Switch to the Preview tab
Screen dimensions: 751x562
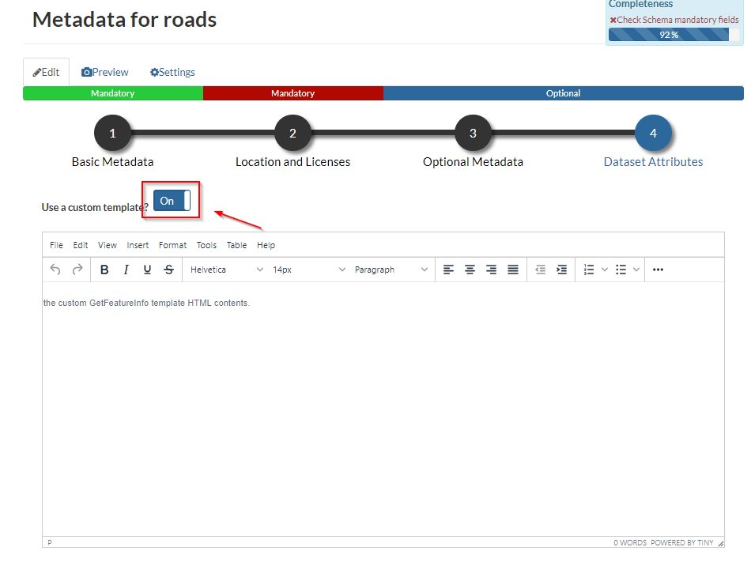tap(104, 72)
